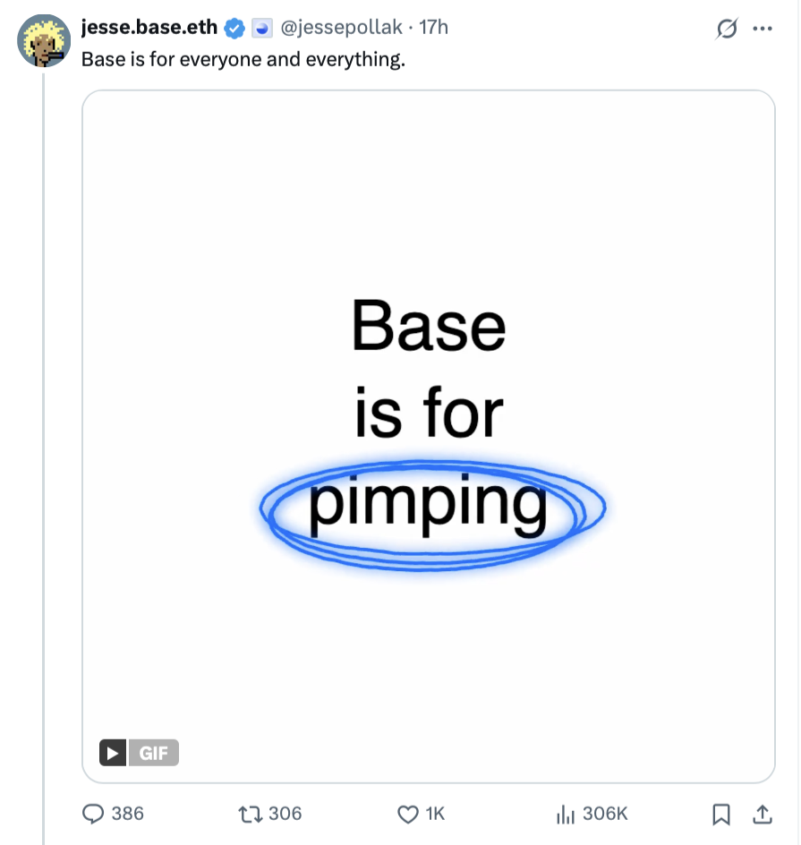Bookmark this post
Image resolution: width=801 pixels, height=845 pixels.
coord(720,814)
